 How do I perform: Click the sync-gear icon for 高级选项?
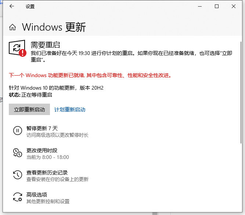click(x=17, y=197)
